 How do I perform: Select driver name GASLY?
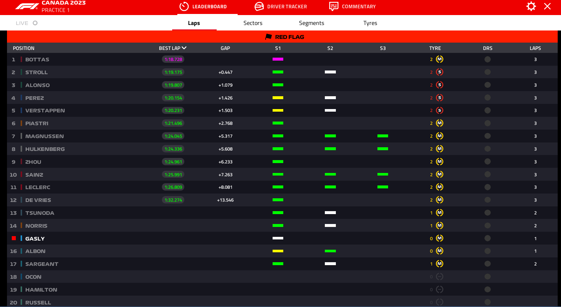click(35, 239)
